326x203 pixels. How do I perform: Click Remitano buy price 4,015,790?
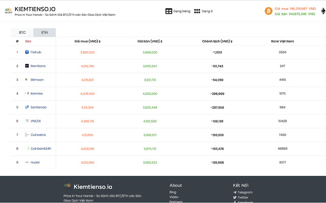[x=88, y=66]
